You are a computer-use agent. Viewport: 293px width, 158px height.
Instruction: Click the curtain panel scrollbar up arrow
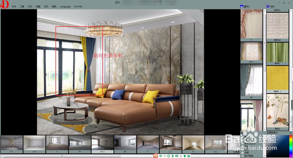tap(265, 11)
